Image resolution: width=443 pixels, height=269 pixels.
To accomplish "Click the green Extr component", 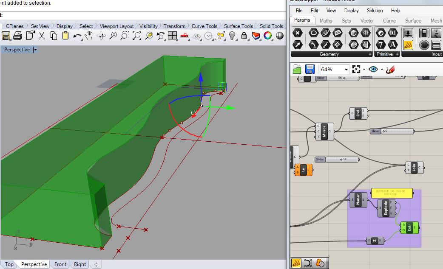I will point(410,227).
